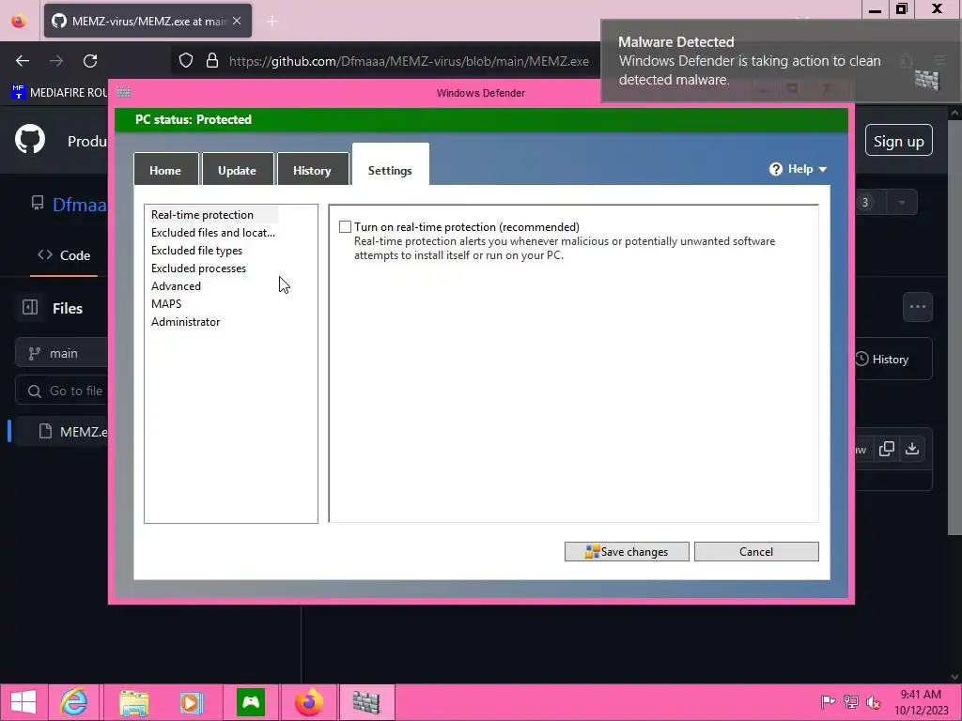Open the History tab in Windows Defender

(312, 170)
